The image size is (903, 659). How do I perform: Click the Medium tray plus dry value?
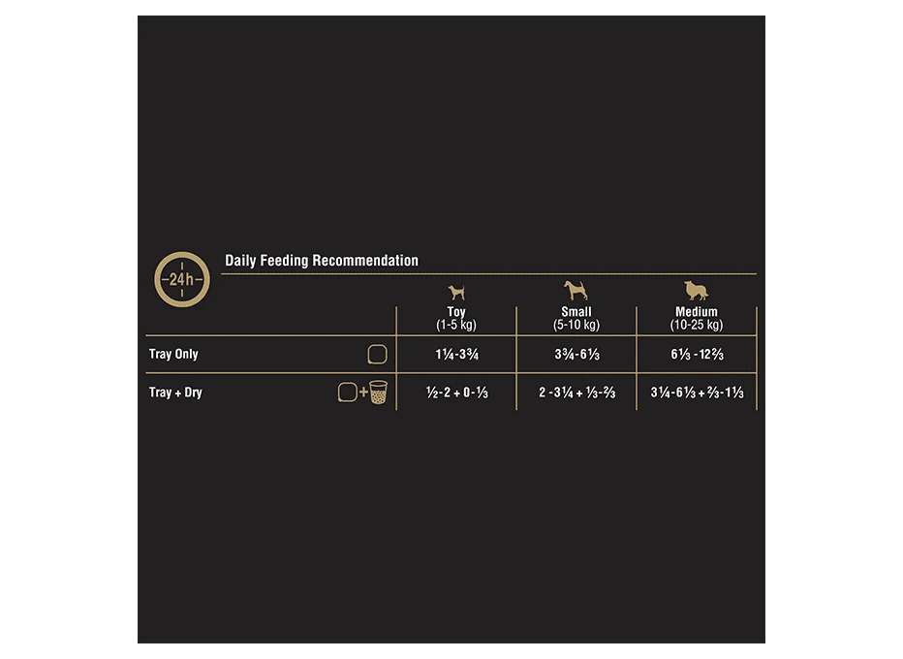pyautogui.click(x=697, y=392)
